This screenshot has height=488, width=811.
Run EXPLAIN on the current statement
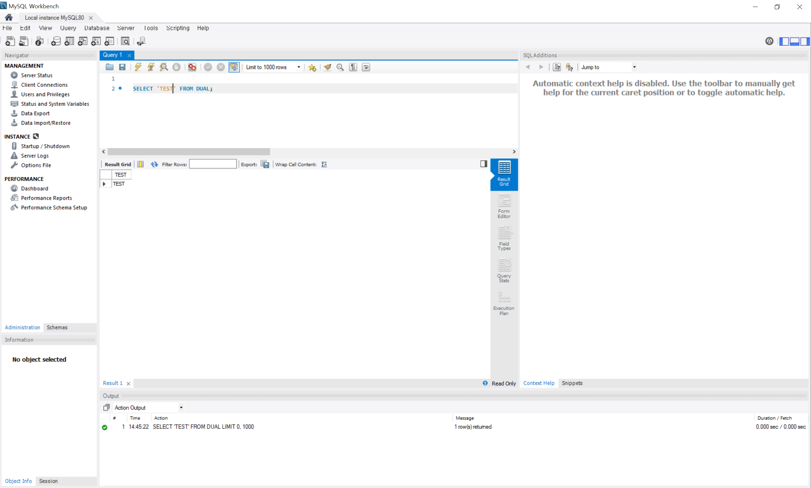click(164, 67)
